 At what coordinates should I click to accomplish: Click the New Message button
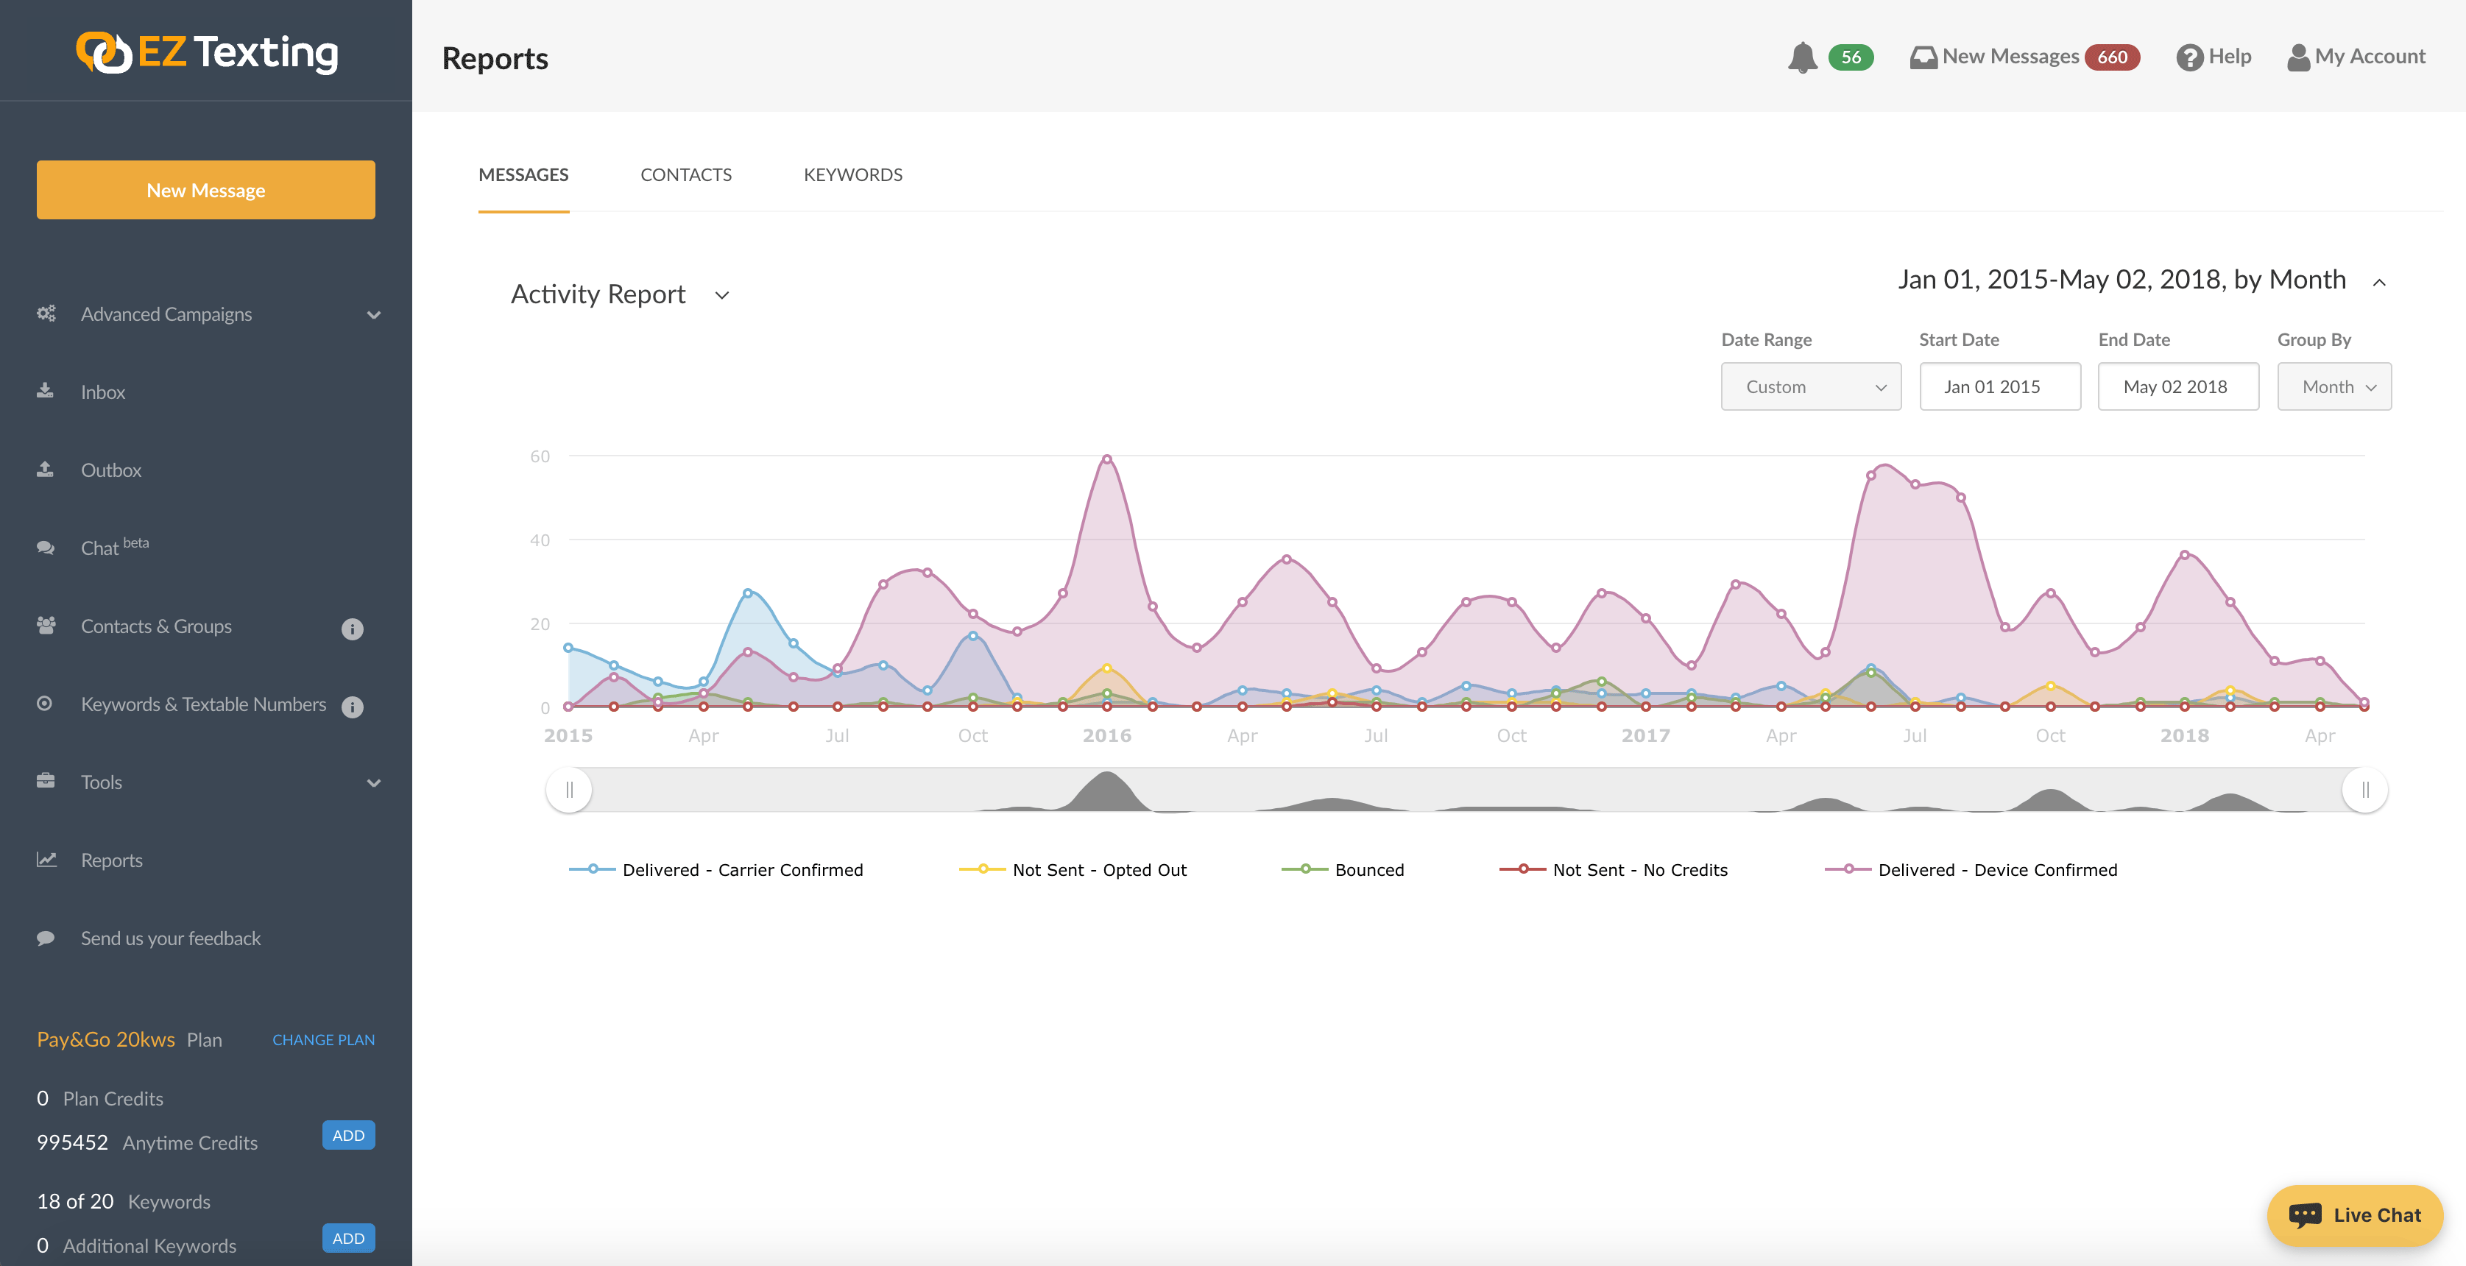(x=206, y=189)
